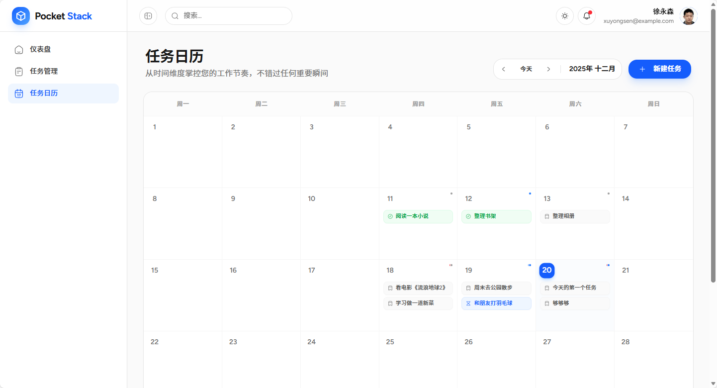Click the Pocket Stack cube logo
717x388 pixels.
[21, 16]
